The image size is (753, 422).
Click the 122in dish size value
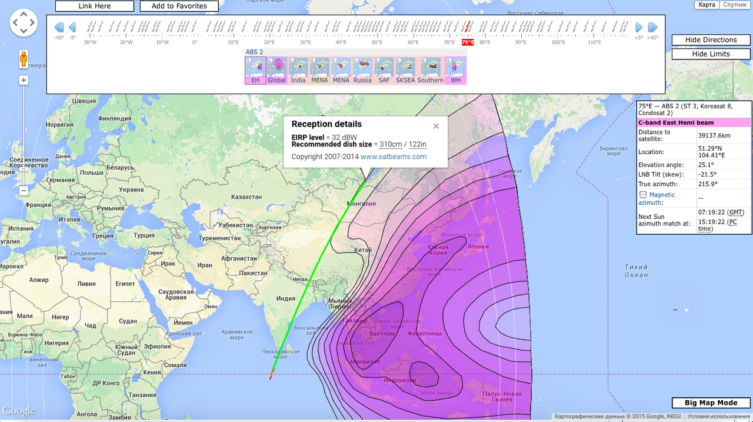tap(417, 144)
